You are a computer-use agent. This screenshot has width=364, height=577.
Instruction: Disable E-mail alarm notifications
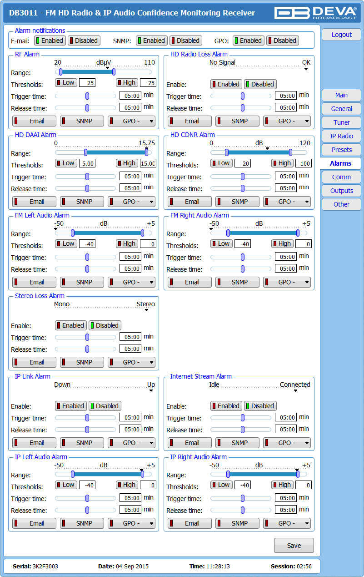(84, 40)
